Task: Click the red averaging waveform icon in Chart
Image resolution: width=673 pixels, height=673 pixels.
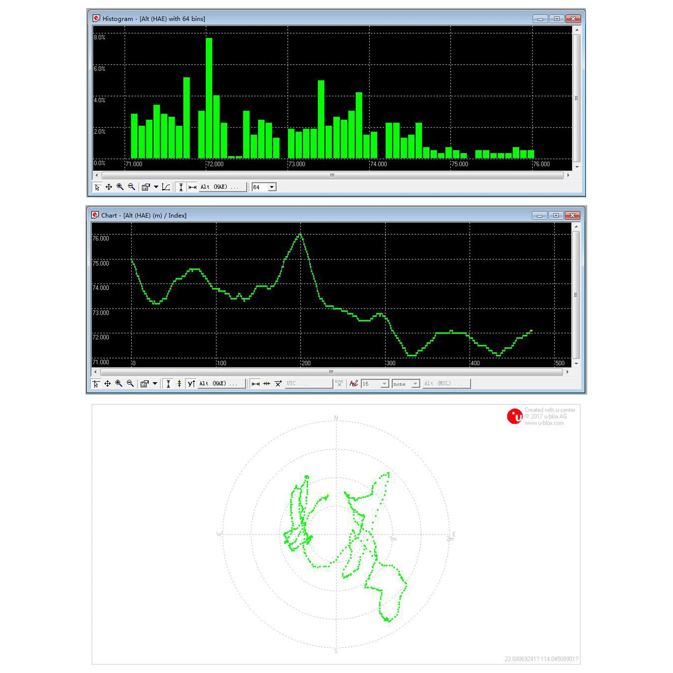Action: (x=354, y=383)
